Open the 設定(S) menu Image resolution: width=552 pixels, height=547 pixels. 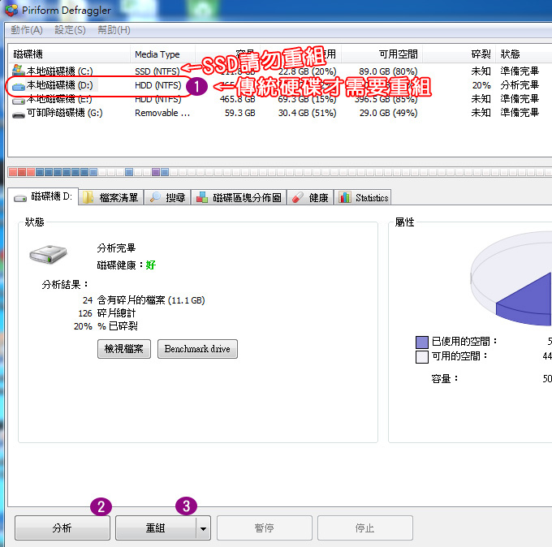70,30
